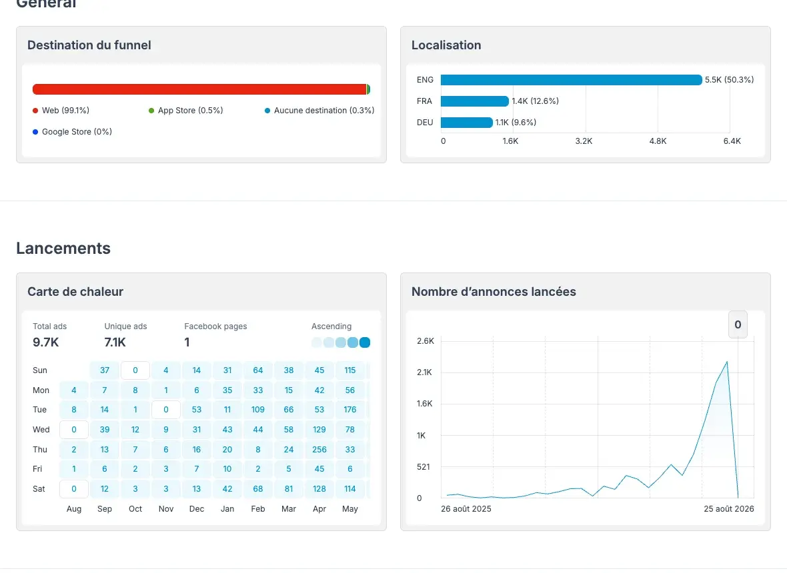Click heatmap cell 39 in Wed row
This screenshot has width=787, height=573.
tap(105, 430)
